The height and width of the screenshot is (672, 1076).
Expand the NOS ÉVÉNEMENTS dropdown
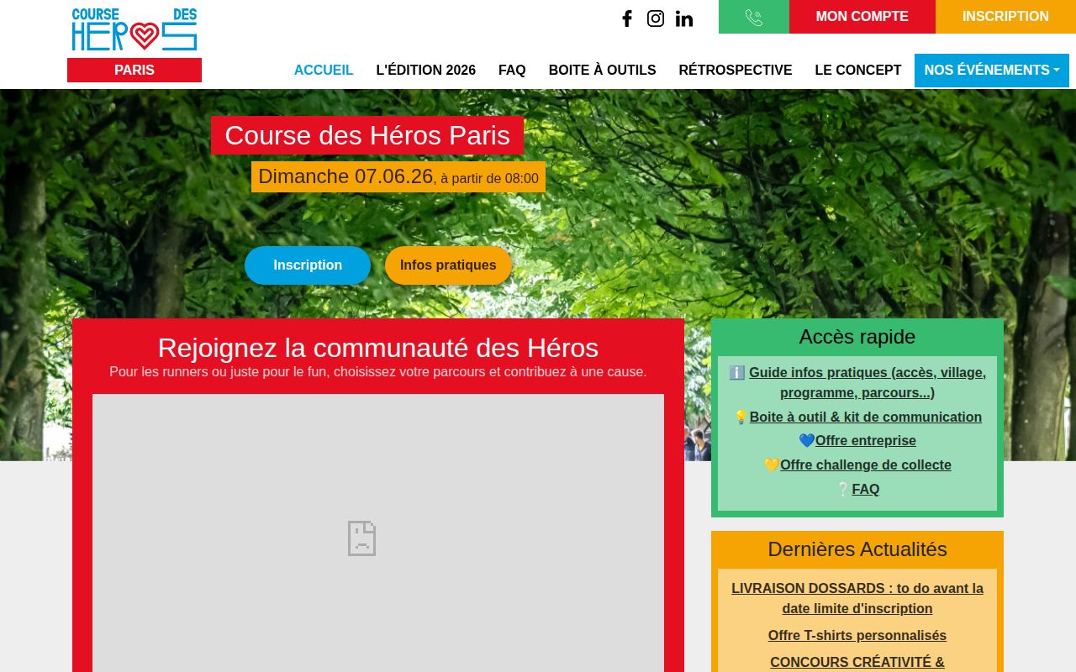tap(992, 71)
